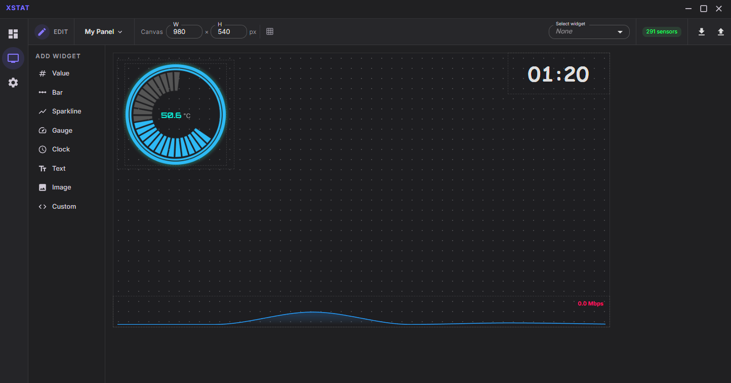Open the My Panel dropdown
Image resolution: width=731 pixels, height=383 pixels.
(103, 31)
